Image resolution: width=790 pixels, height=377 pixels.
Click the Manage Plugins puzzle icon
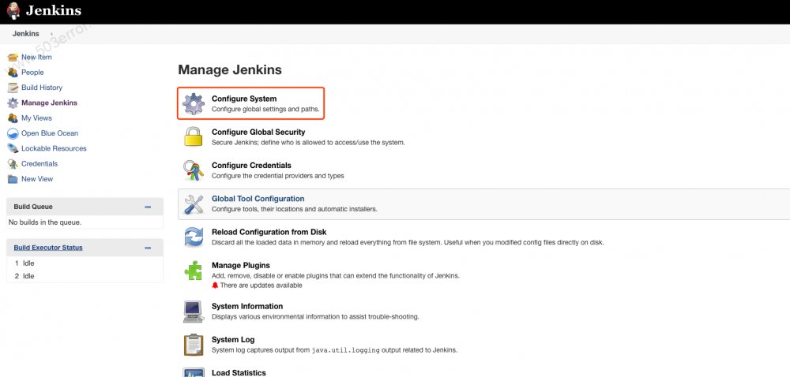194,271
